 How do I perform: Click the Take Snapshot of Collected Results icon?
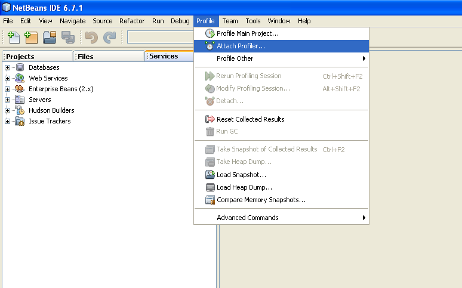coord(210,149)
